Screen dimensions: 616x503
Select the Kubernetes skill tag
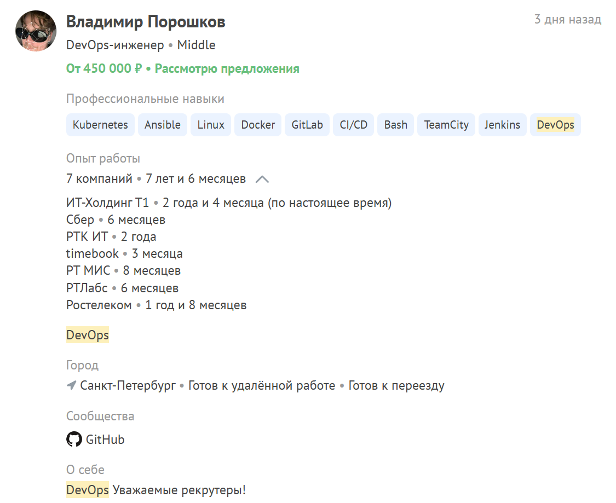[x=100, y=125]
